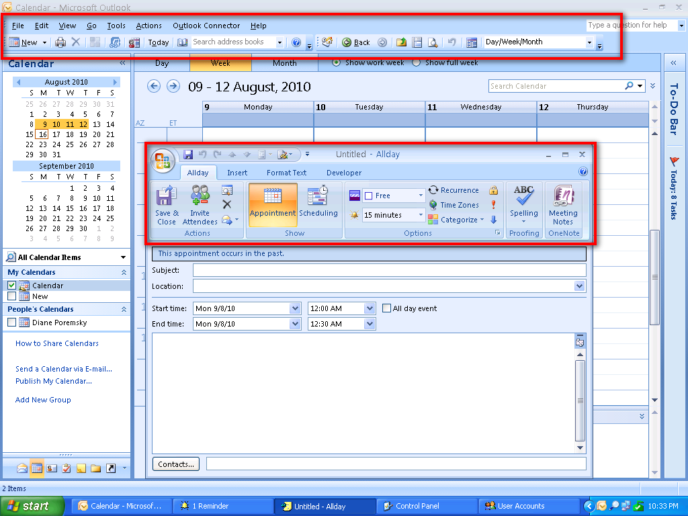Click the Print icon in Outlook toolbar
This screenshot has height=516, width=688.
pos(60,42)
